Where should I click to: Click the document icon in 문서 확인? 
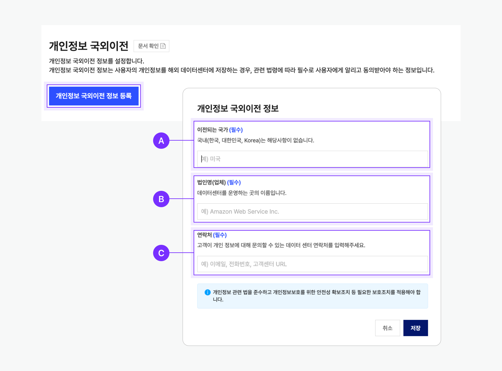pos(163,46)
